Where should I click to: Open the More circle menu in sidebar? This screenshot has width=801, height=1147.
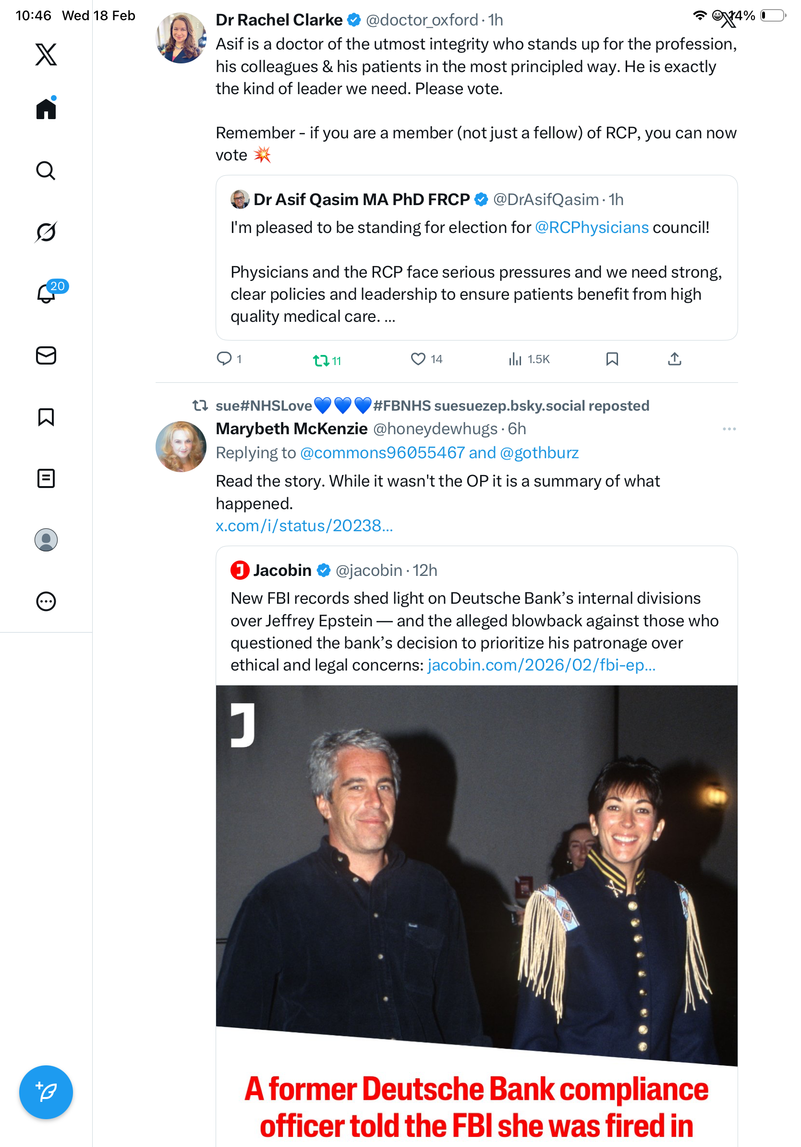[x=46, y=601]
